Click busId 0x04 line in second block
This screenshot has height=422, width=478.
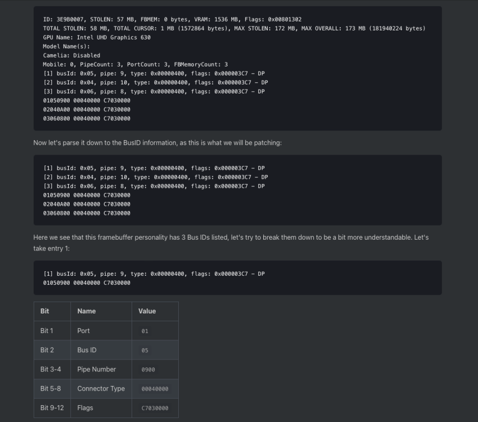(155, 177)
